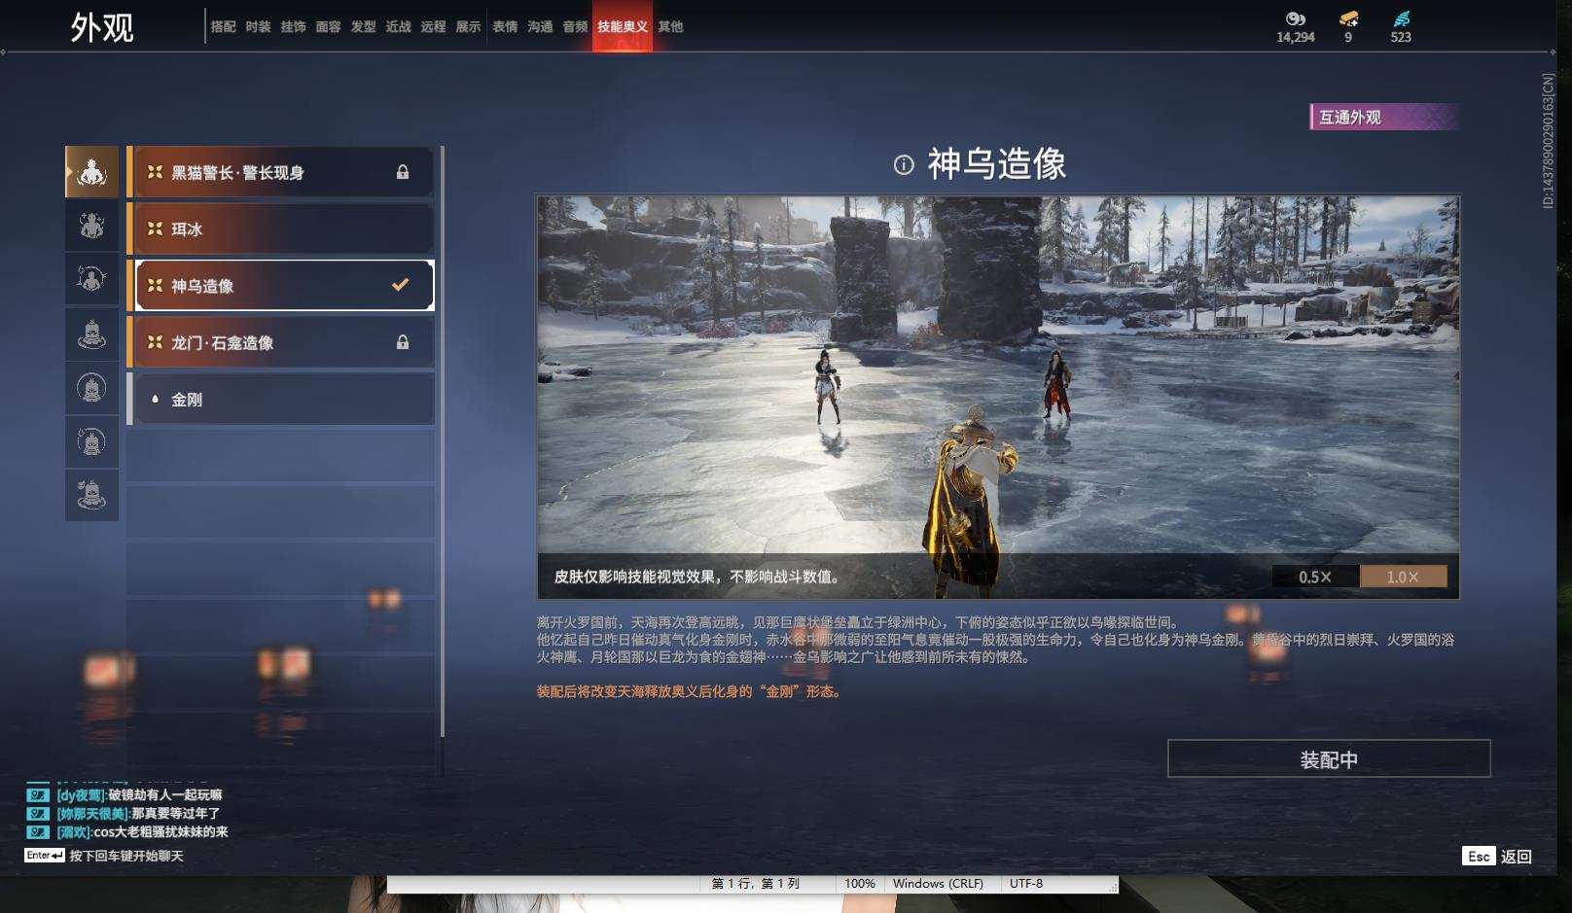Click the 14,294 currency amount
Screen dimensions: 1572x913
coord(1295,37)
